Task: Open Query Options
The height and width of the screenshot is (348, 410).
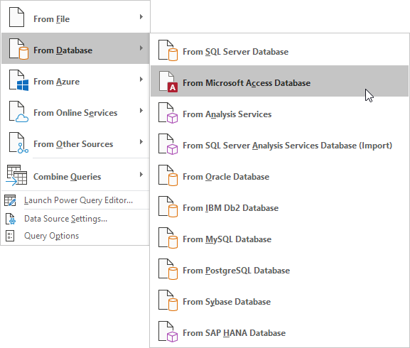Action: (x=75, y=236)
